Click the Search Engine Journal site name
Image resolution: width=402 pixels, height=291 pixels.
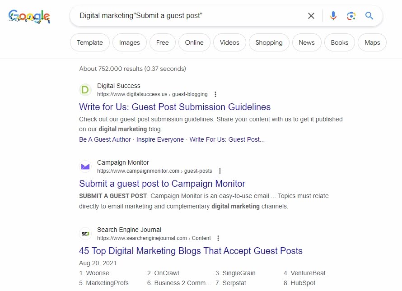pyautogui.click(x=129, y=230)
